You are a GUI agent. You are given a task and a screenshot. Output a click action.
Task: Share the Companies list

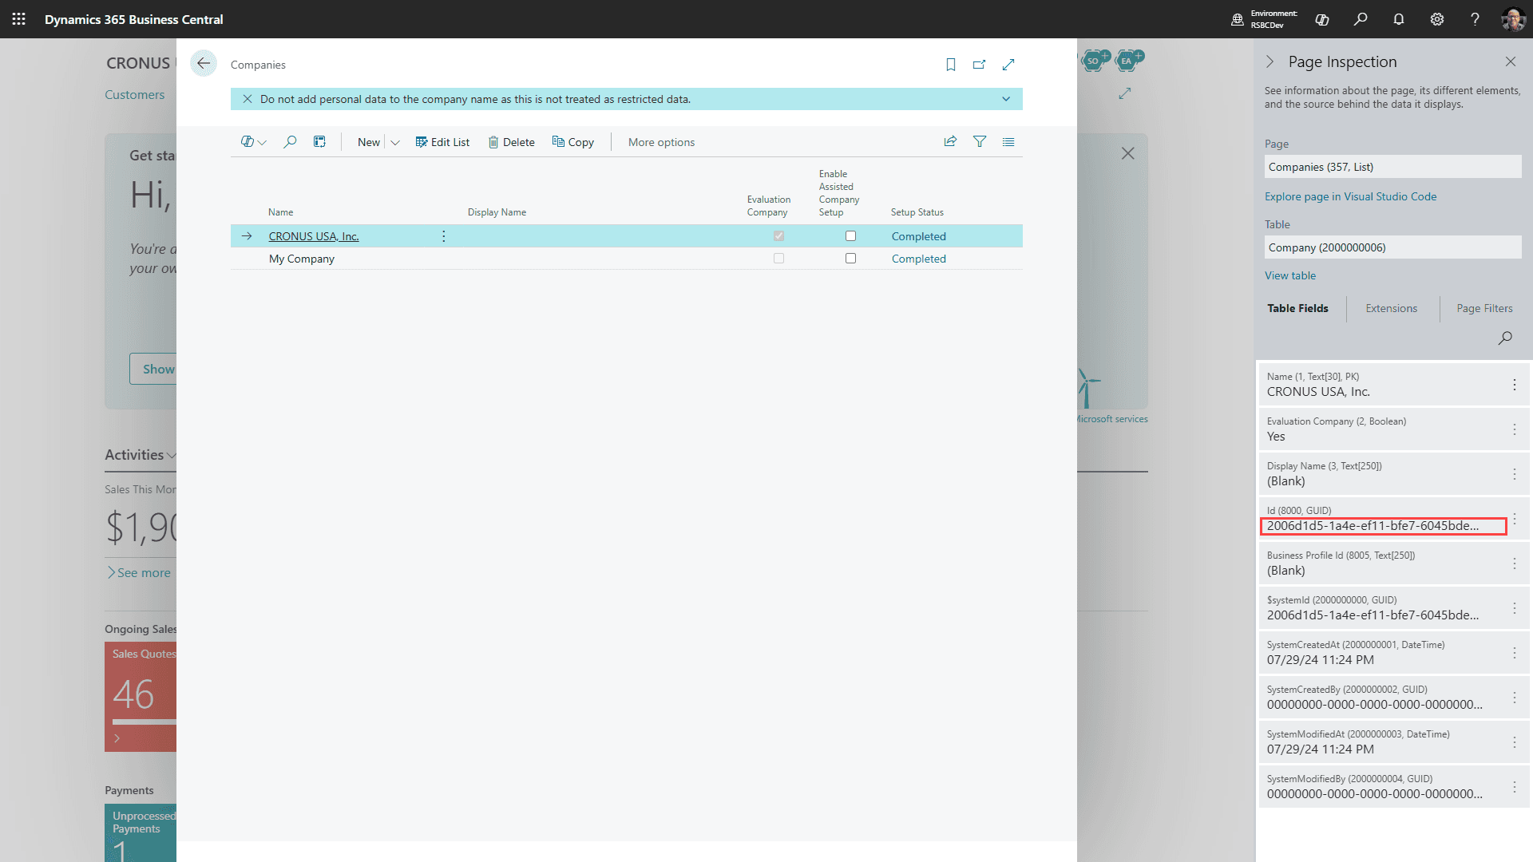[x=950, y=142]
